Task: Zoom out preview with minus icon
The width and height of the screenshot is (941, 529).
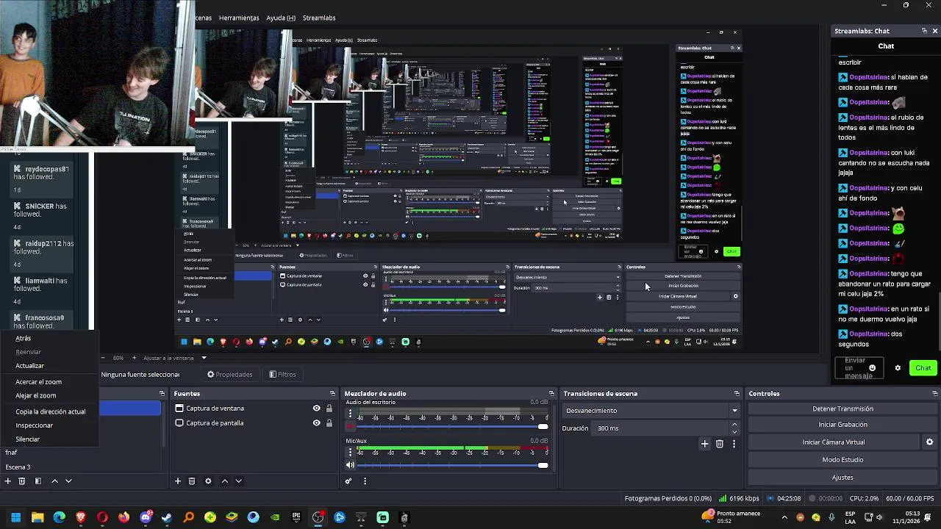Action: [x=103, y=358]
